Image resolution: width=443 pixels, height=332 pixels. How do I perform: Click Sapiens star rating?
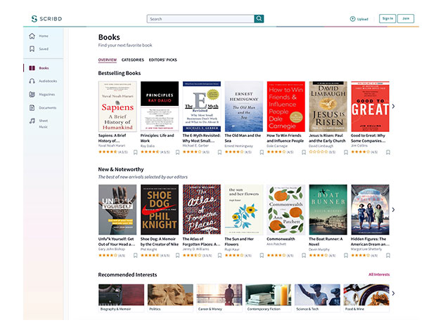pyautogui.click(x=108, y=152)
